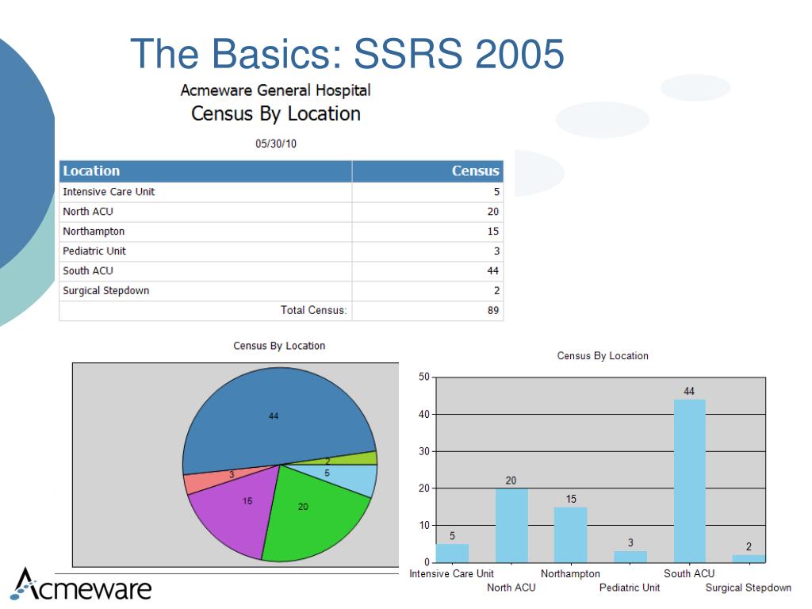Click the North ACU bar in bar chart

pyautogui.click(x=511, y=526)
